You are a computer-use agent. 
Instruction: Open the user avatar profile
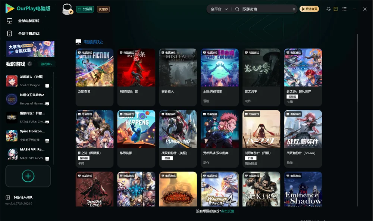point(67,9)
